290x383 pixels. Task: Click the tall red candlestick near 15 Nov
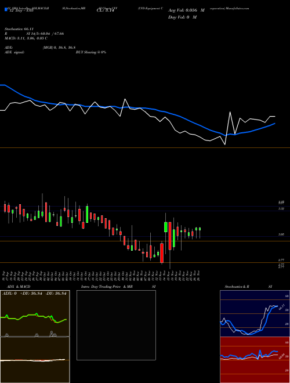point(170,236)
